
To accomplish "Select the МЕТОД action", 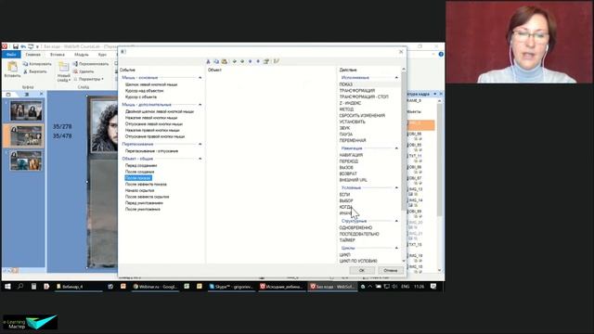I will coord(346,109).
